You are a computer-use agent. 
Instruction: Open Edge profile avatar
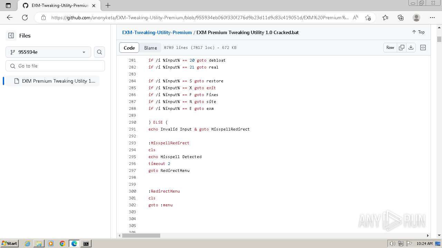click(x=416, y=18)
